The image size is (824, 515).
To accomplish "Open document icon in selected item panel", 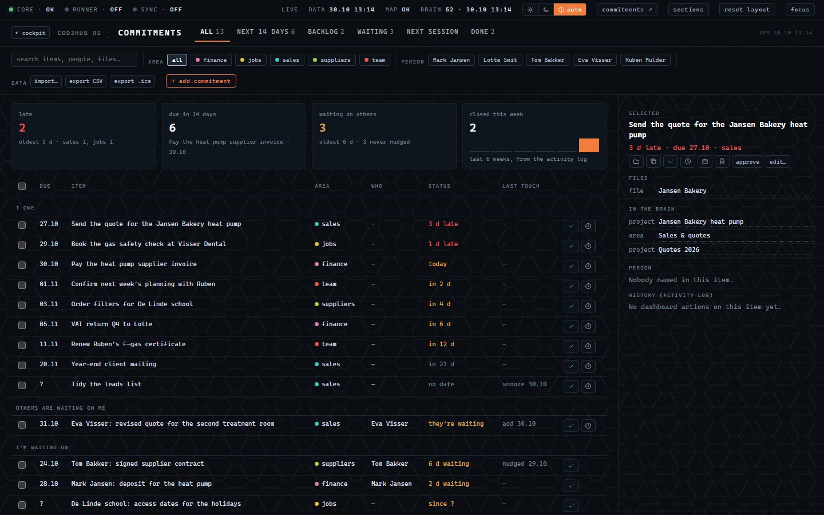I will pyautogui.click(x=722, y=162).
